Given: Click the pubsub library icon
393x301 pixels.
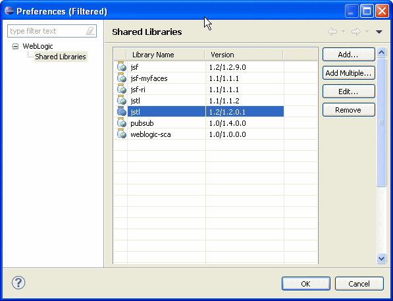Looking at the screenshot, I should (x=122, y=123).
